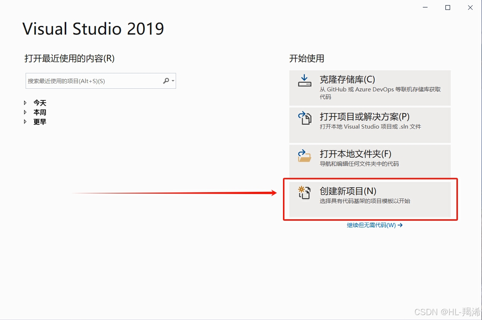Click the open local folder icon
The width and height of the screenshot is (482, 320).
[305, 155]
